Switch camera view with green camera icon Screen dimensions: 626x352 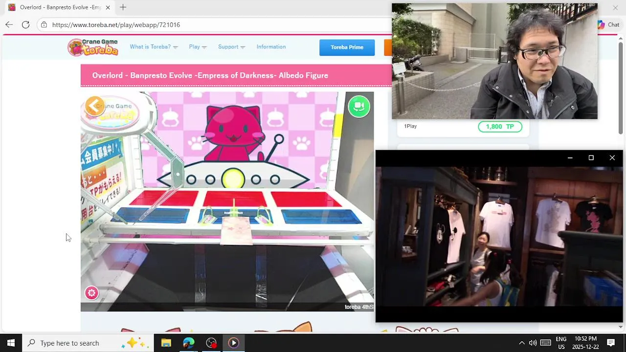[x=359, y=106]
